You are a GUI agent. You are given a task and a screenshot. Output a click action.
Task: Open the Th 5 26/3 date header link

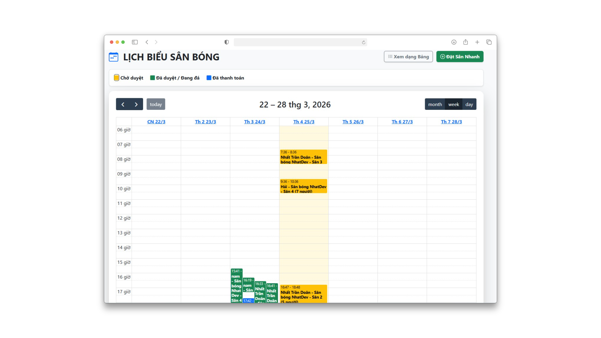[x=353, y=122]
